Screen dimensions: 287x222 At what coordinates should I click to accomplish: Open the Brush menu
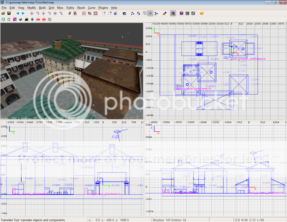(81, 8)
